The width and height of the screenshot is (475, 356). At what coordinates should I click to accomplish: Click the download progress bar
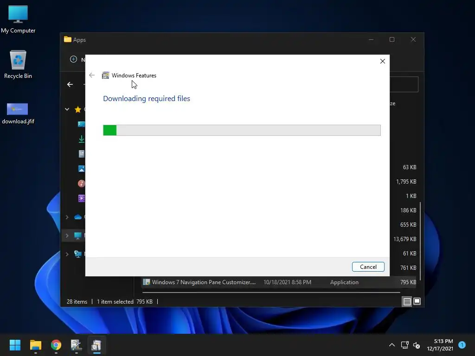pyautogui.click(x=242, y=130)
